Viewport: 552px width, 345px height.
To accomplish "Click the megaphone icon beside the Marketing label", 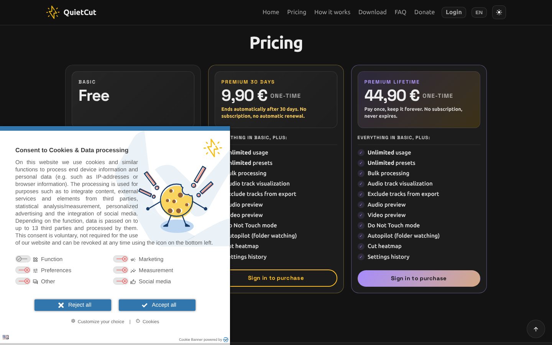I will (133, 260).
